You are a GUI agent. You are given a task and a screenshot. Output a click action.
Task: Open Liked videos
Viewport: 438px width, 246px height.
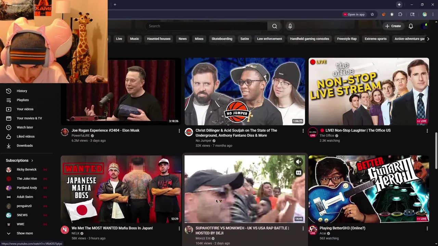pyautogui.click(x=26, y=136)
